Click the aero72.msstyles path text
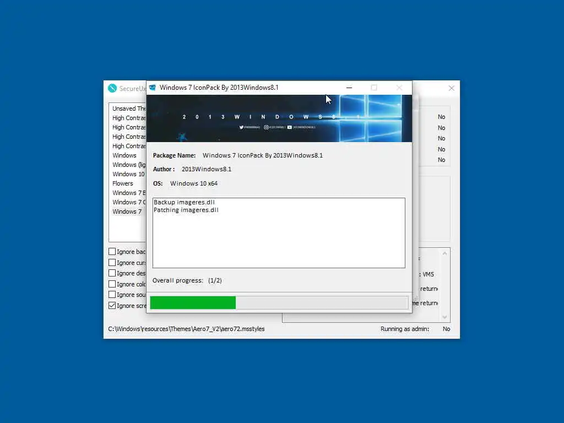 [186, 329]
